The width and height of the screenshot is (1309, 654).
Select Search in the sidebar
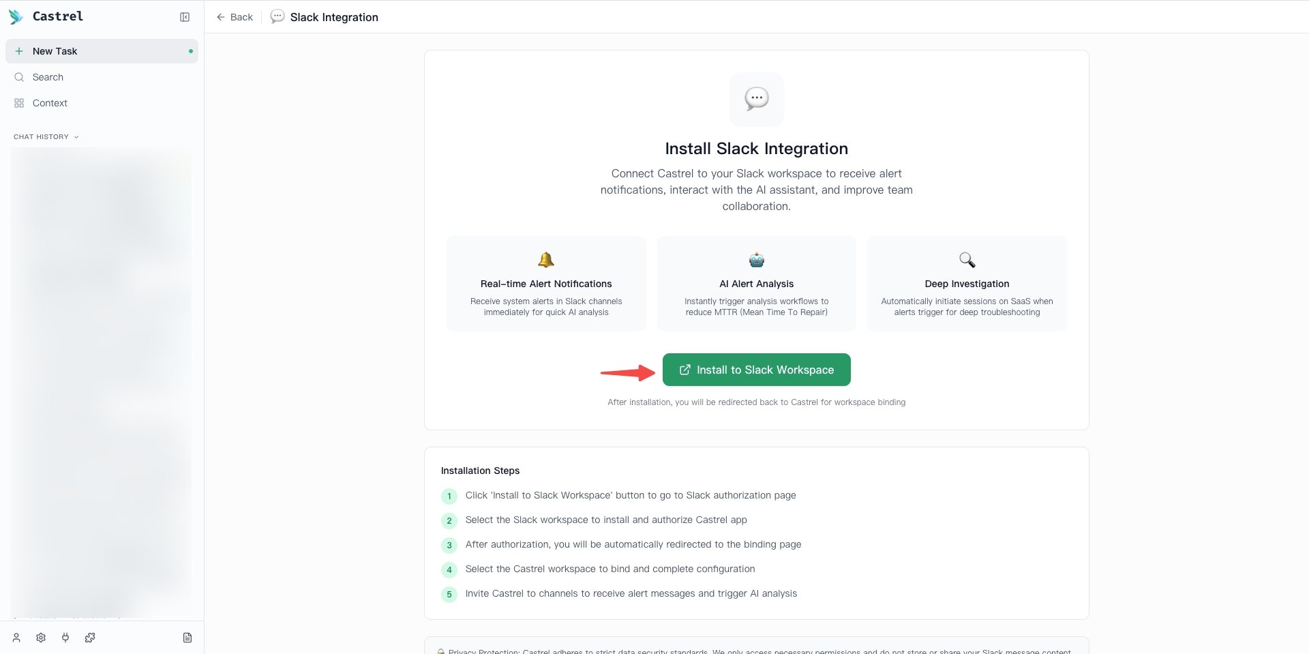pos(48,77)
